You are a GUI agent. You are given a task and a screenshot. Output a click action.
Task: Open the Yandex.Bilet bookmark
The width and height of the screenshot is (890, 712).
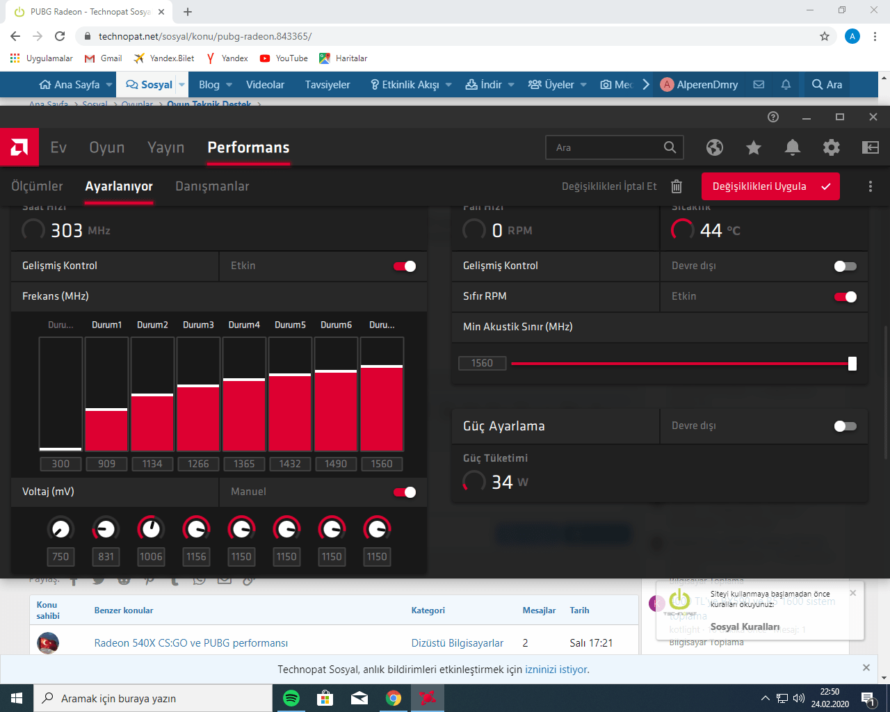(164, 58)
